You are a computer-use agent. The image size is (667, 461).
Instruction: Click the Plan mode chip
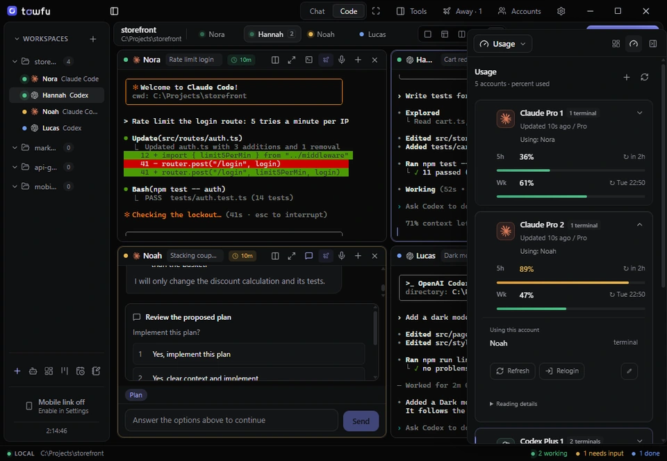point(136,395)
